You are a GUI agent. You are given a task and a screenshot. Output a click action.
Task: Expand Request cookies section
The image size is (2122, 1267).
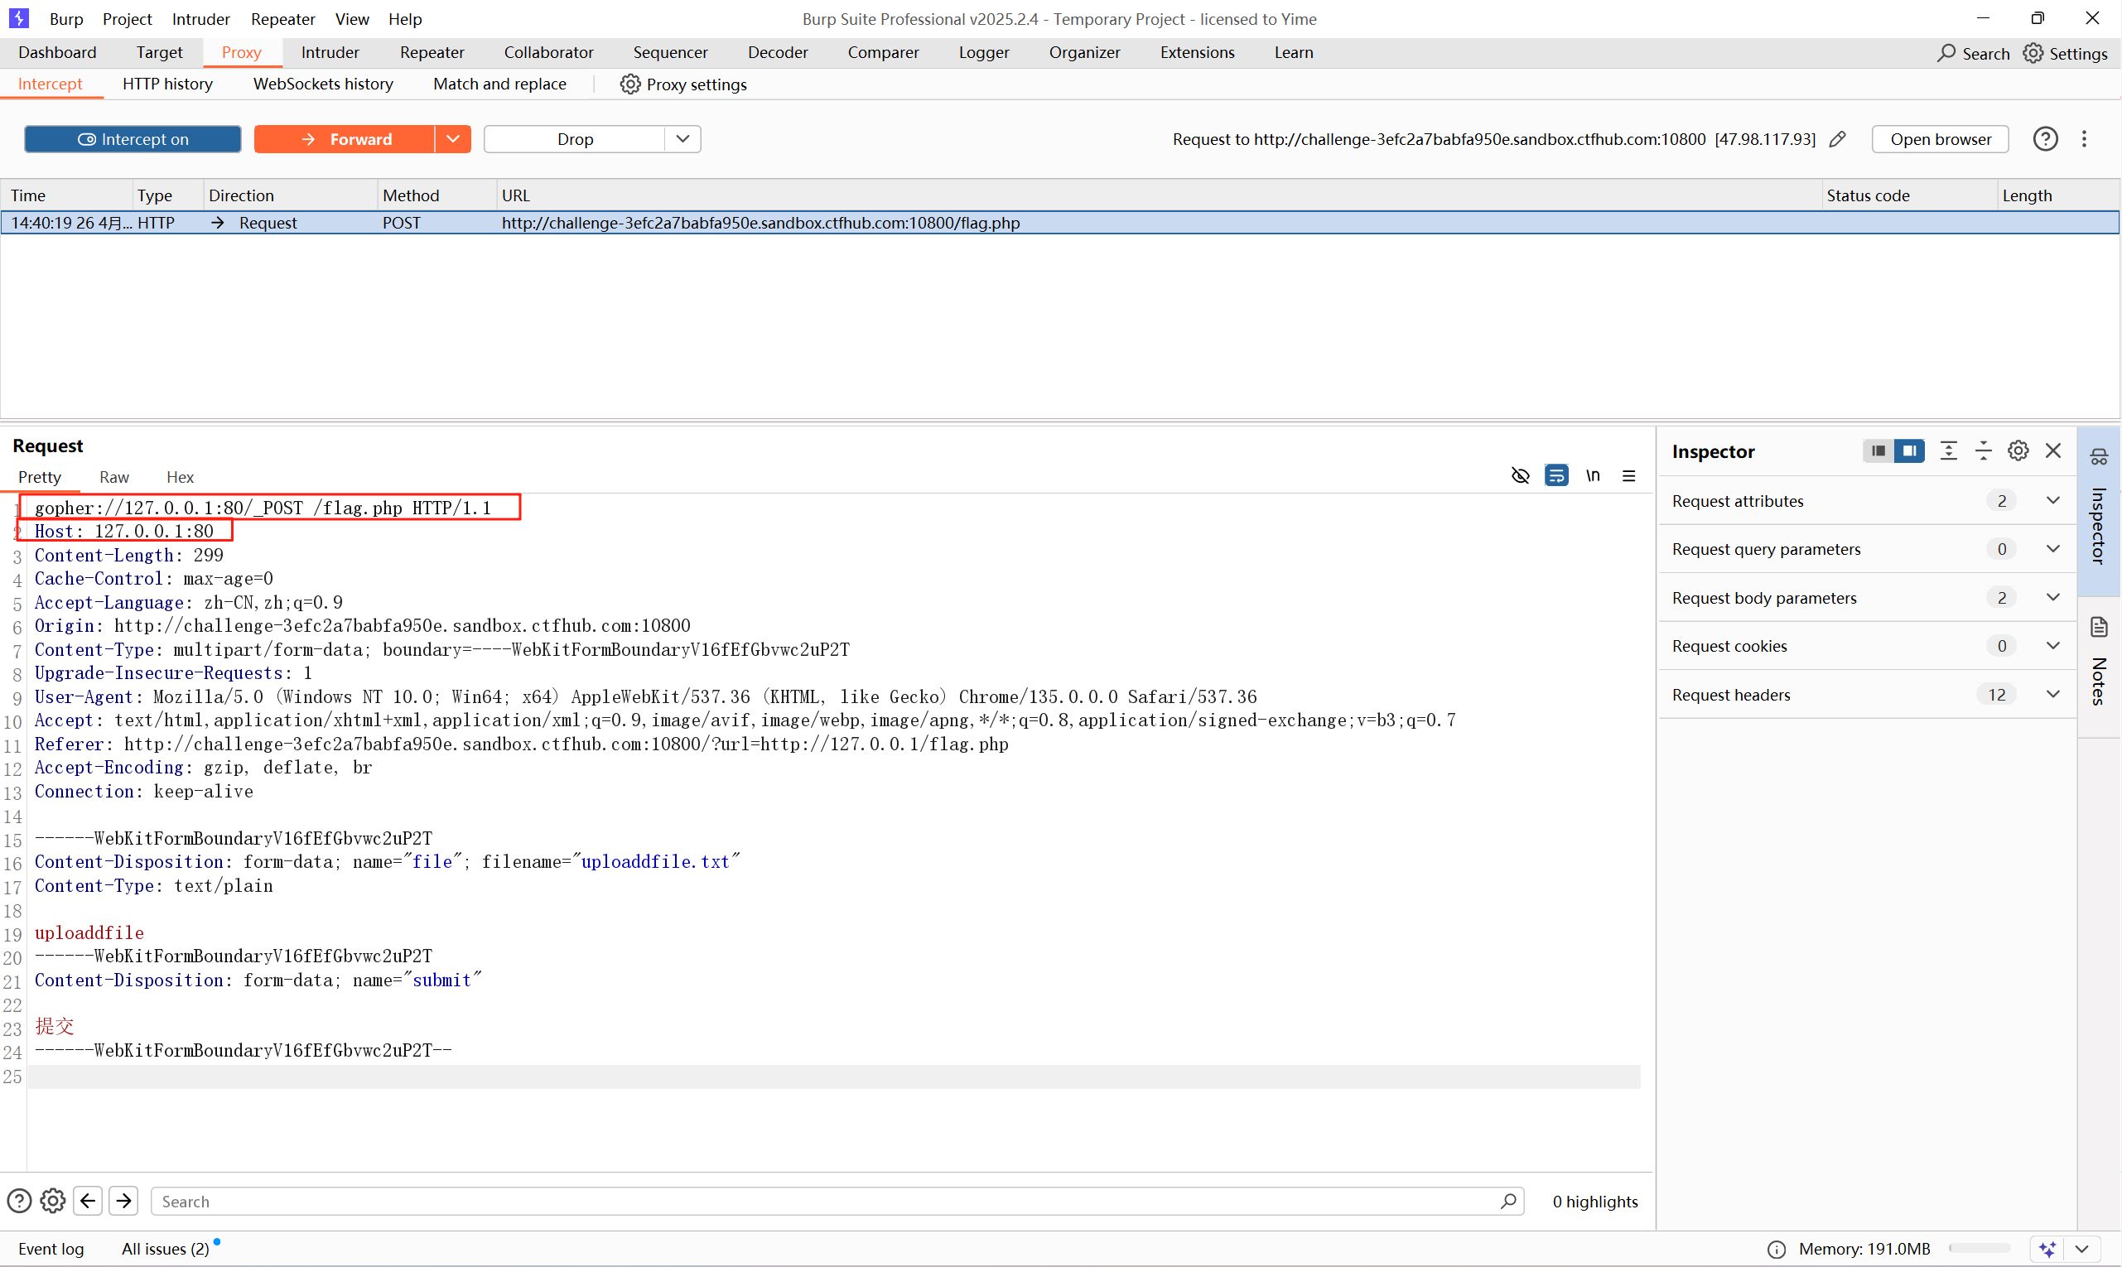[2054, 645]
